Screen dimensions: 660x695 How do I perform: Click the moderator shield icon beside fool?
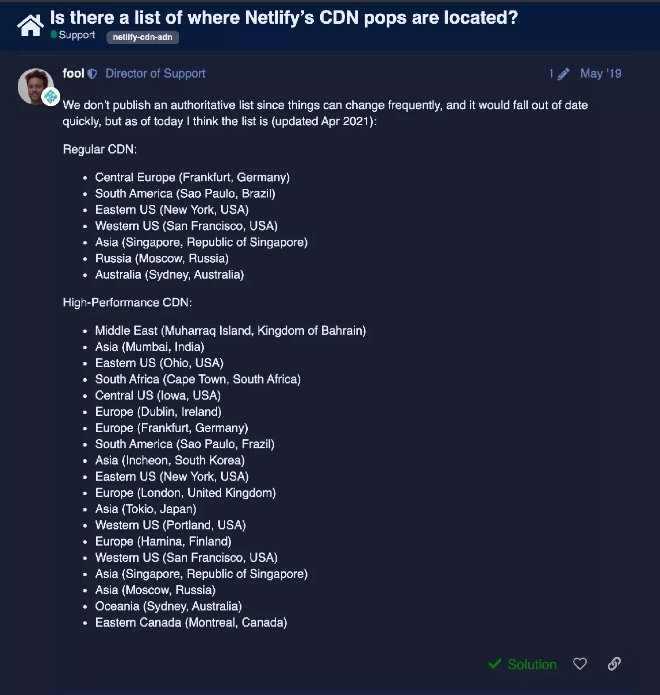point(92,74)
